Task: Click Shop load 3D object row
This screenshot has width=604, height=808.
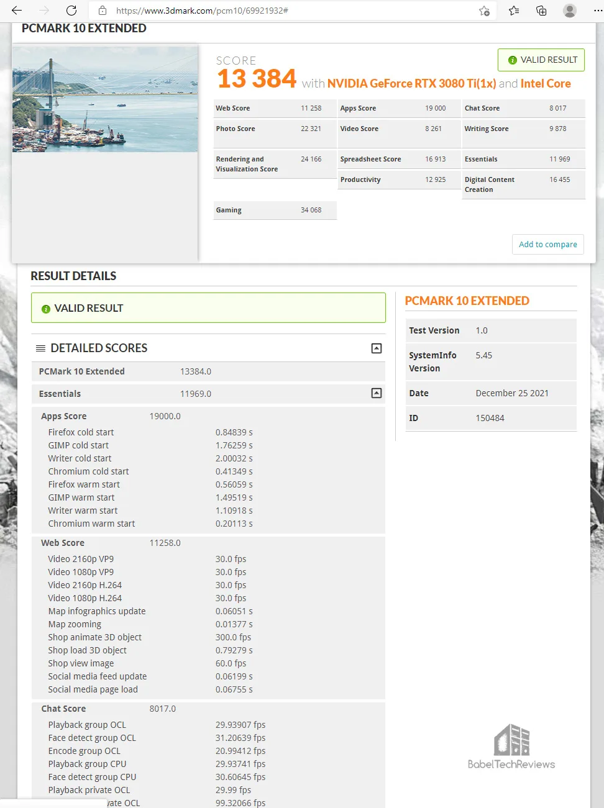Action: 208,650
